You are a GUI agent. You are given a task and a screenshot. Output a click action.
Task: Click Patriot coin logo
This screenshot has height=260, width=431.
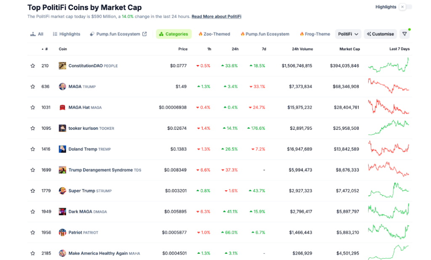click(62, 233)
